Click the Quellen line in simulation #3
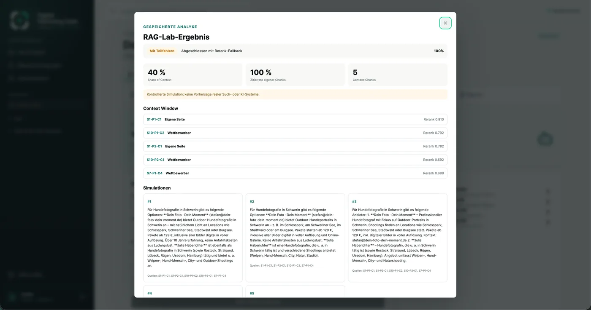This screenshot has width=591, height=310. pos(392,271)
